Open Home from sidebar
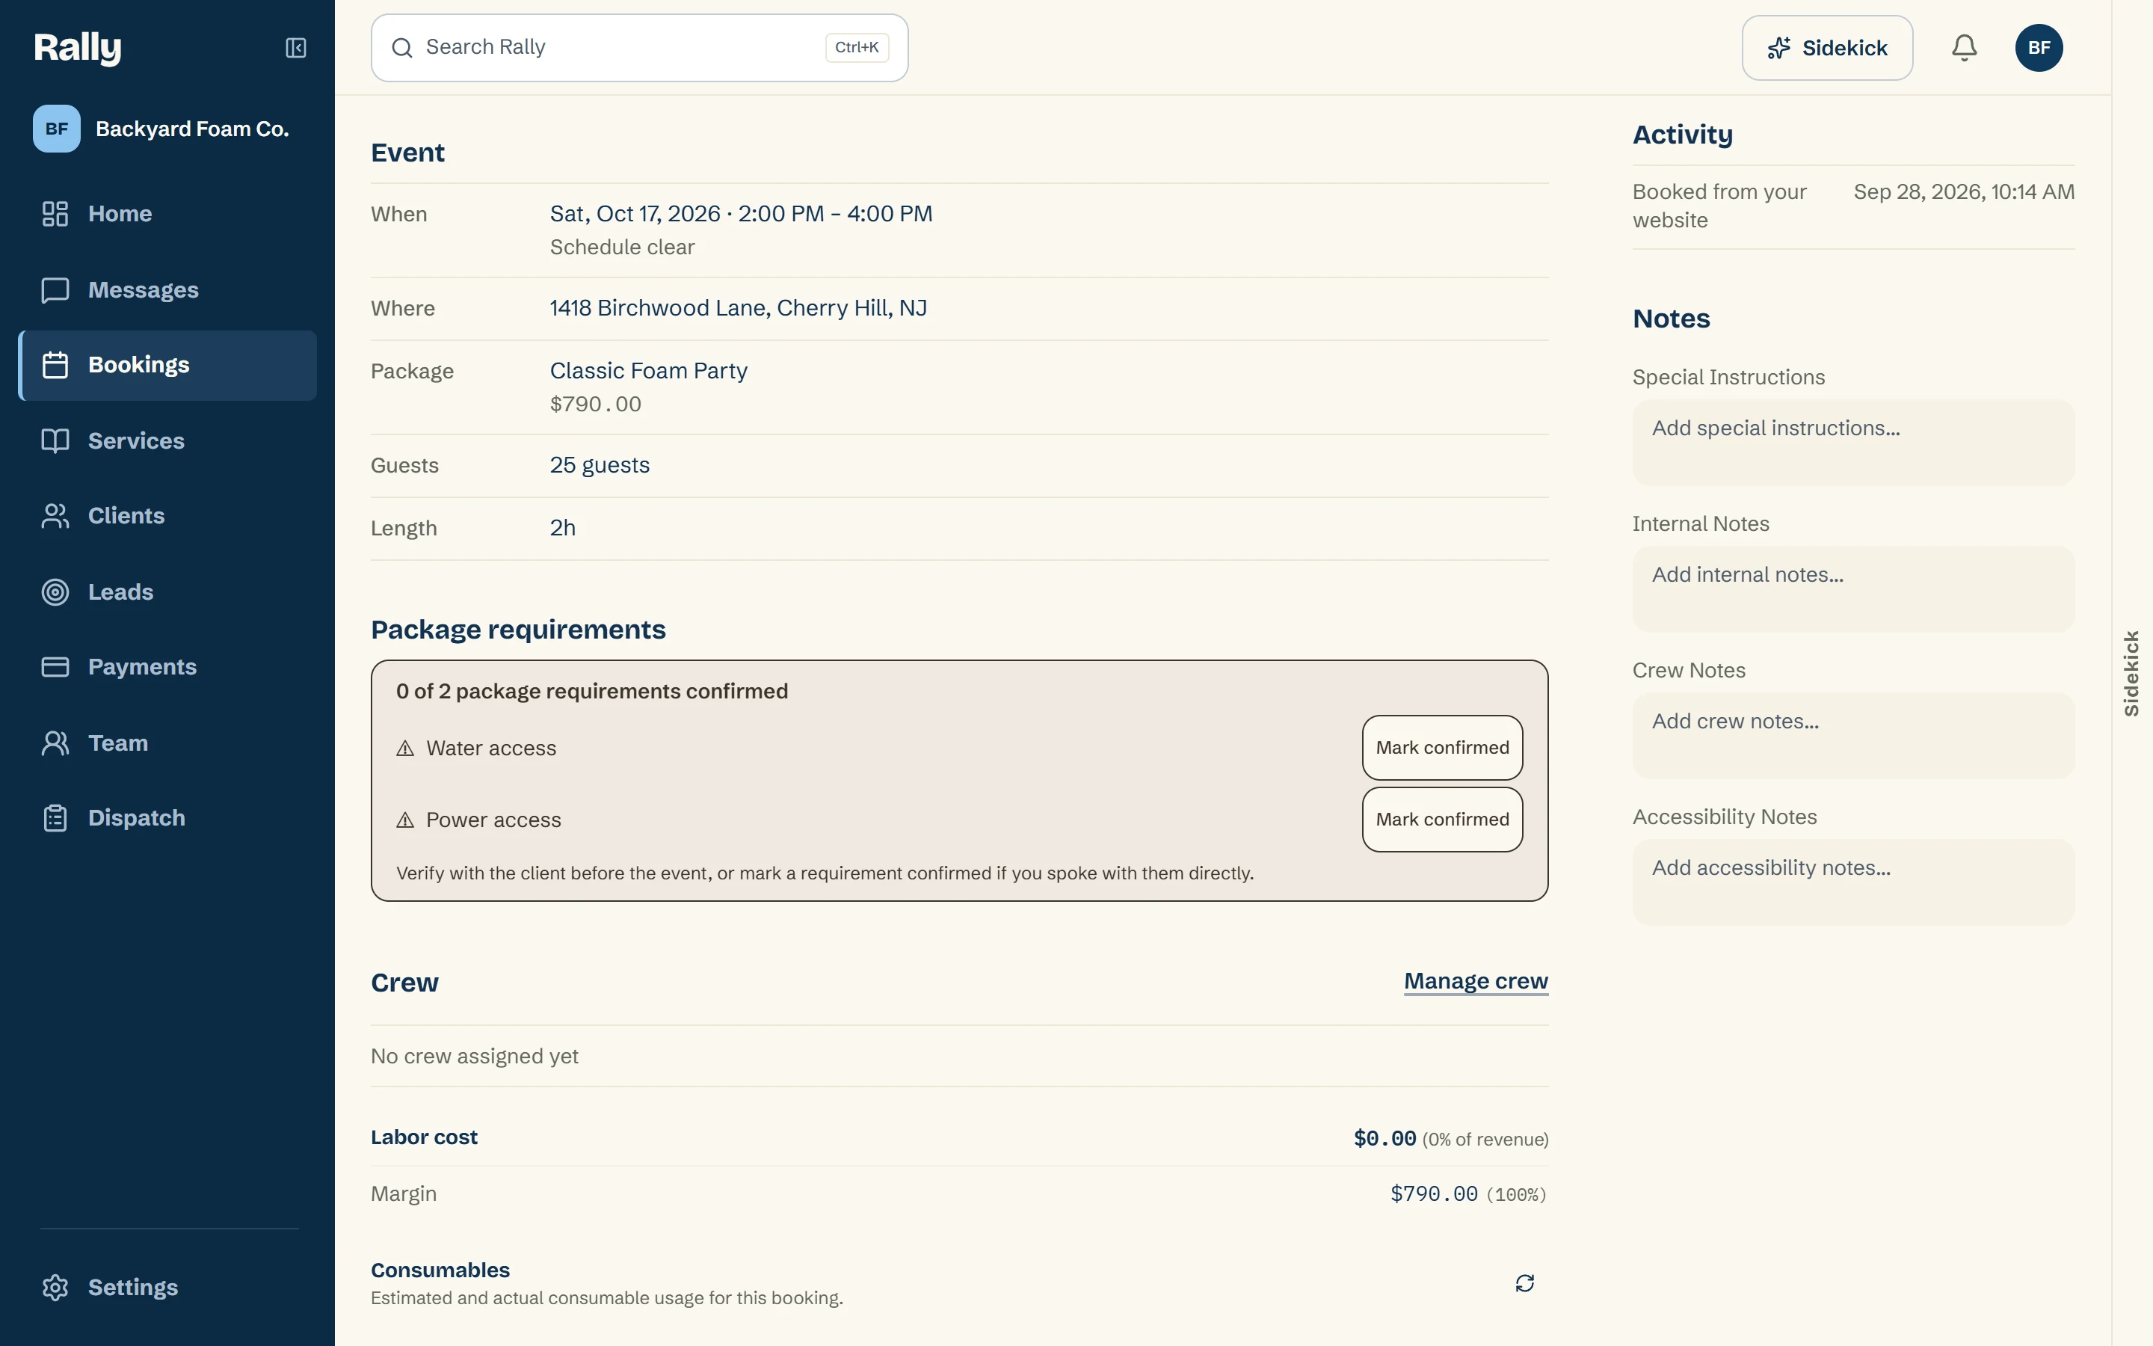Viewport: 2153px width, 1346px height. [167, 214]
